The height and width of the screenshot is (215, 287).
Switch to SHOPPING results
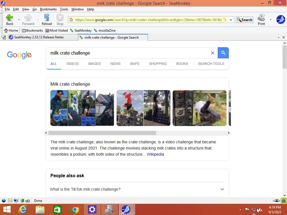(158, 64)
